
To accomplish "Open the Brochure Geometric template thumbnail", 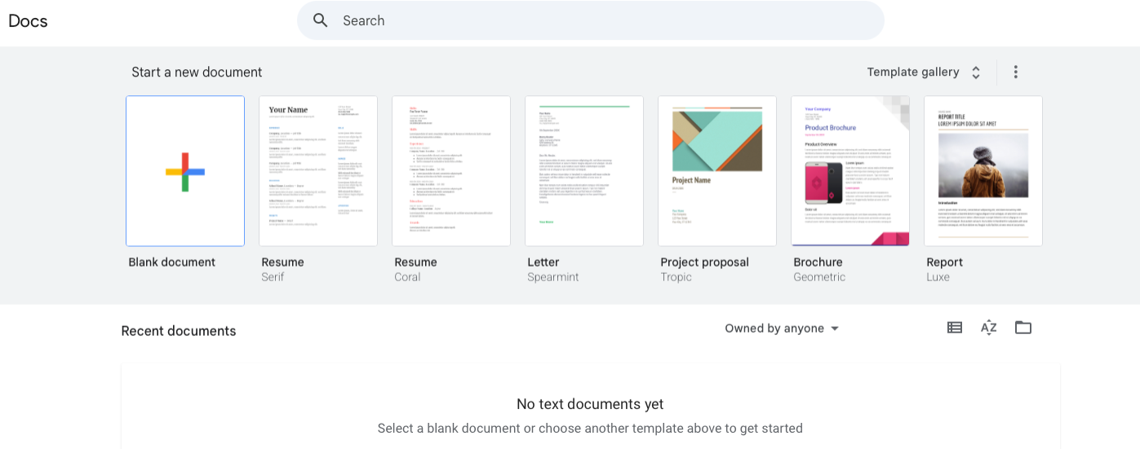I will 850,171.
